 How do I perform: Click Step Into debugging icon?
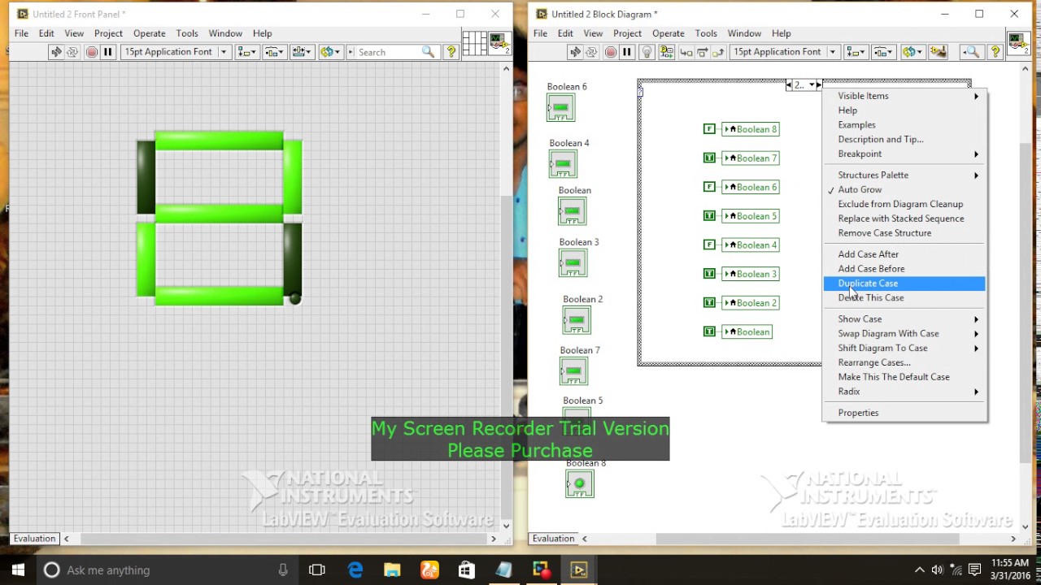pyautogui.click(x=686, y=52)
